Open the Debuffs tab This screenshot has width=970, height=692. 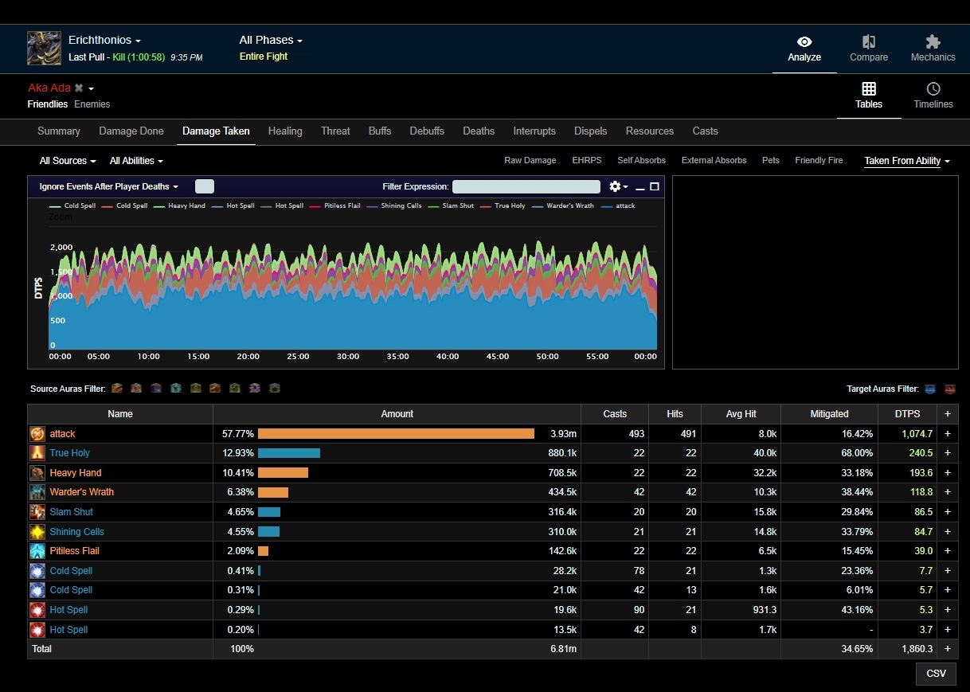pyautogui.click(x=427, y=131)
